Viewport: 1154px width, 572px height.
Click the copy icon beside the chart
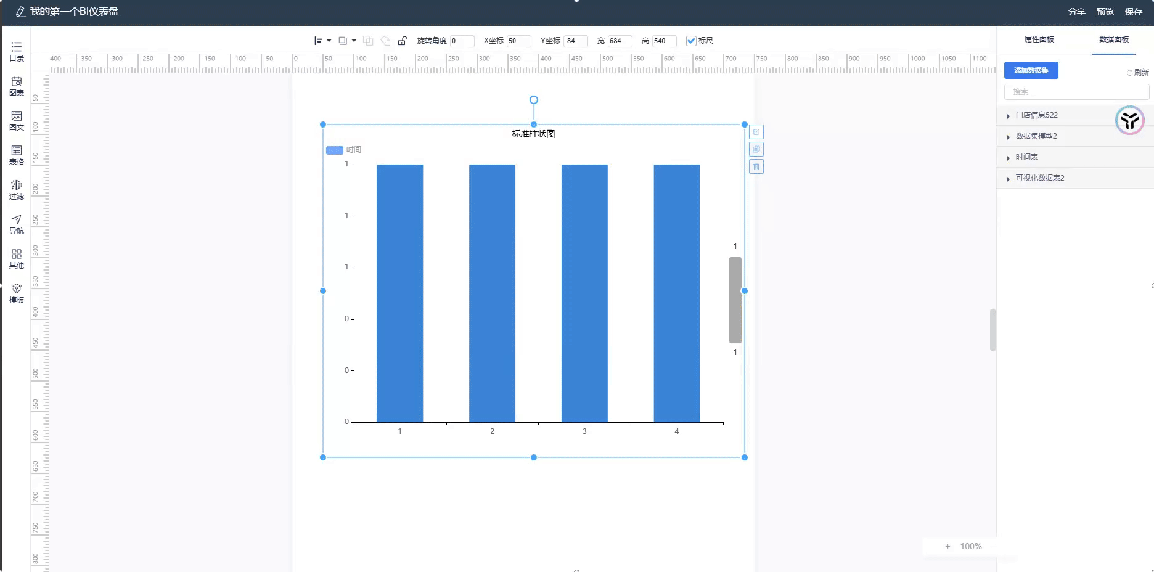[x=756, y=149]
